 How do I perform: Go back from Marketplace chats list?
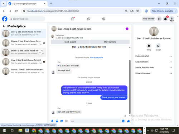pyautogui.click(x=4, y=26)
